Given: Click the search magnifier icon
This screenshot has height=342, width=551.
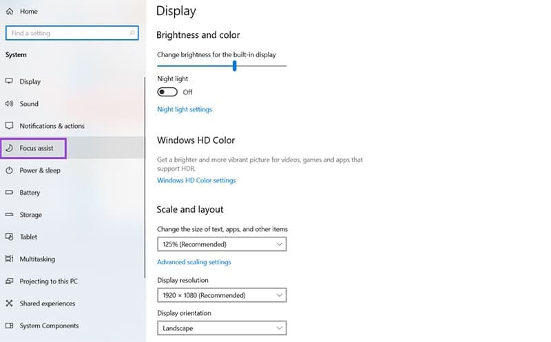Looking at the screenshot, I should pos(132,33).
